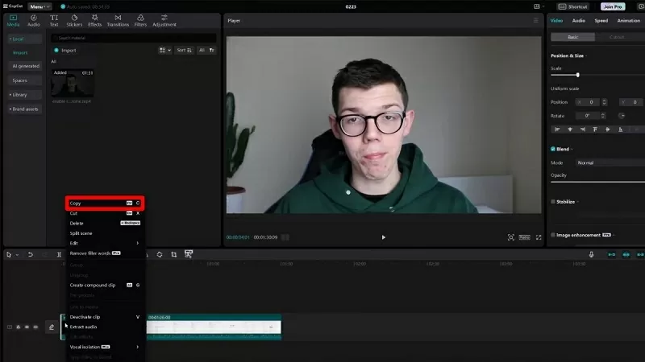This screenshot has width=645, height=362.
Task: Click the undo arrow in timeline toolbar
Action: tap(30, 254)
